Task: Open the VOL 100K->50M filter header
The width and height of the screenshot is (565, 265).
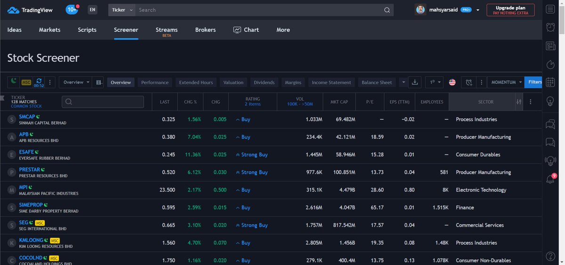Action: coord(300,102)
